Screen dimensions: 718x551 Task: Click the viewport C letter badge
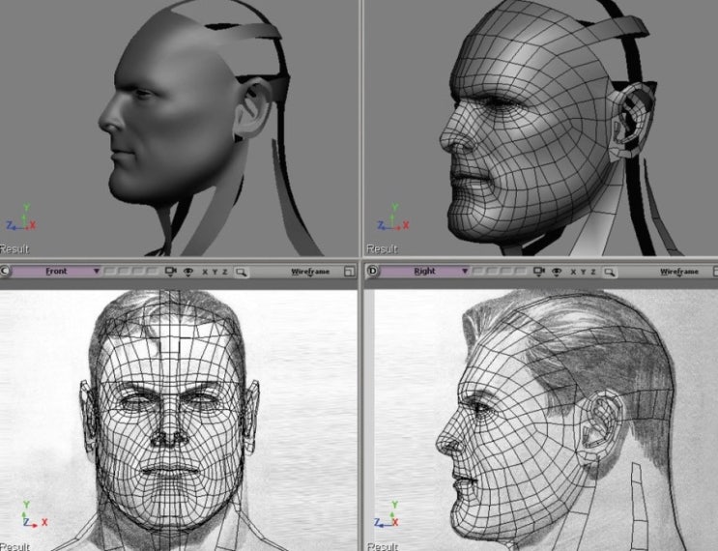coord(6,272)
